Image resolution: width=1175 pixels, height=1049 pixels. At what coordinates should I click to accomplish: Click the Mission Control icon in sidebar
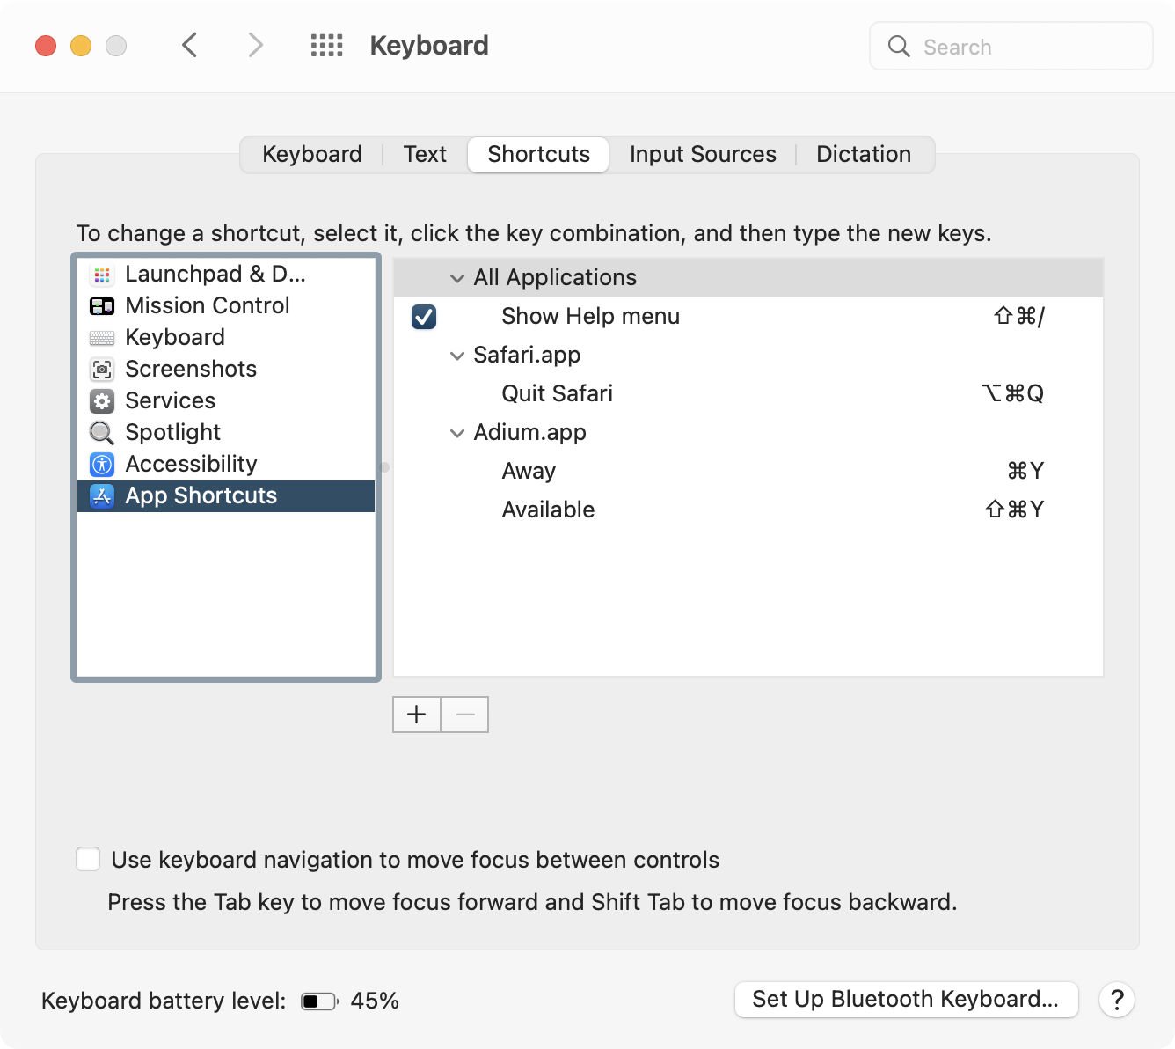(x=102, y=306)
